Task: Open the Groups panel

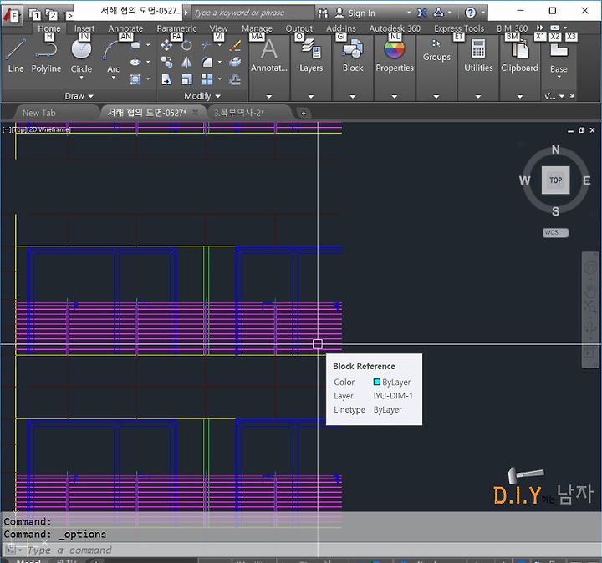Action: (x=436, y=51)
